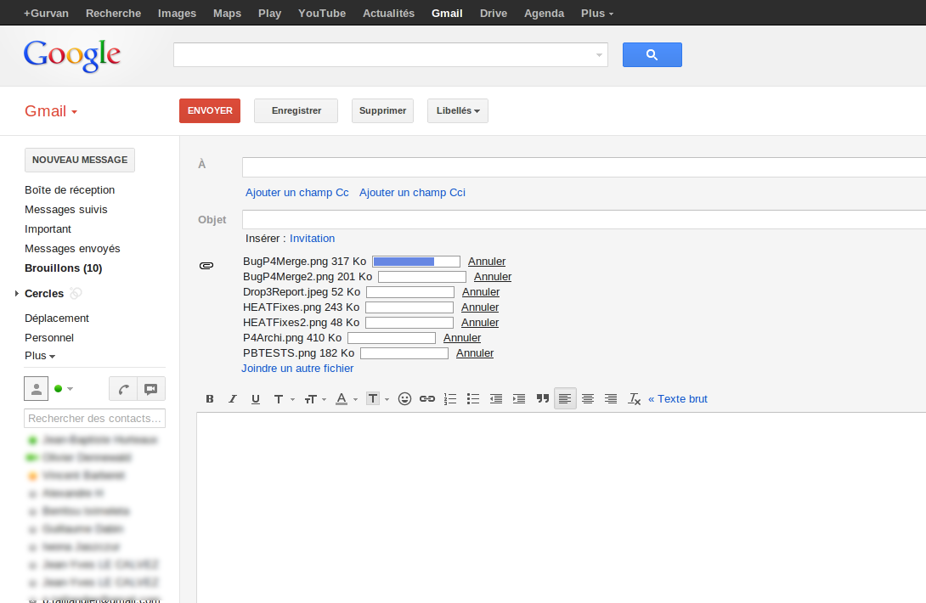Open Boîte de réception
Screen dimensions: 926x603
70,190
